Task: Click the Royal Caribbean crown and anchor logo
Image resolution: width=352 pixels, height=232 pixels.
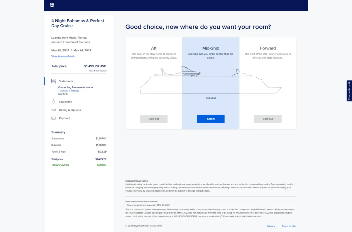Action: coord(52,5)
